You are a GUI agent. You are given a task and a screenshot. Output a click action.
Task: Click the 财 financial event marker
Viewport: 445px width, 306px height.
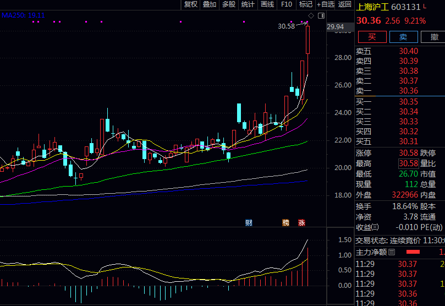[249, 223]
